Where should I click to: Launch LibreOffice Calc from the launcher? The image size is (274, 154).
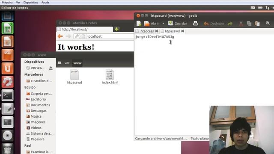coord(8,28)
